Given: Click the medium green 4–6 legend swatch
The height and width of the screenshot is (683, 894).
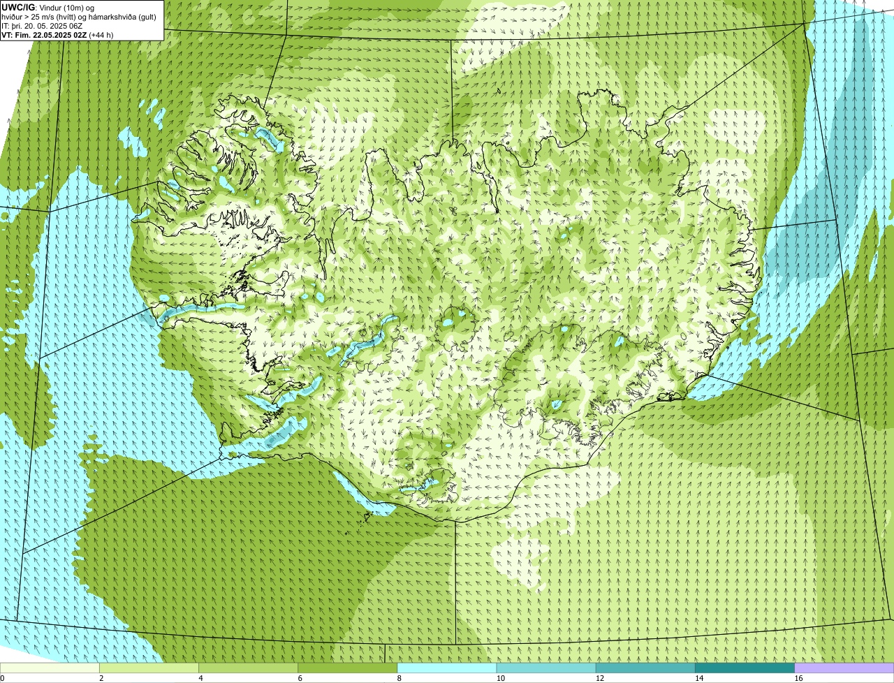Looking at the screenshot, I should coord(248,668).
